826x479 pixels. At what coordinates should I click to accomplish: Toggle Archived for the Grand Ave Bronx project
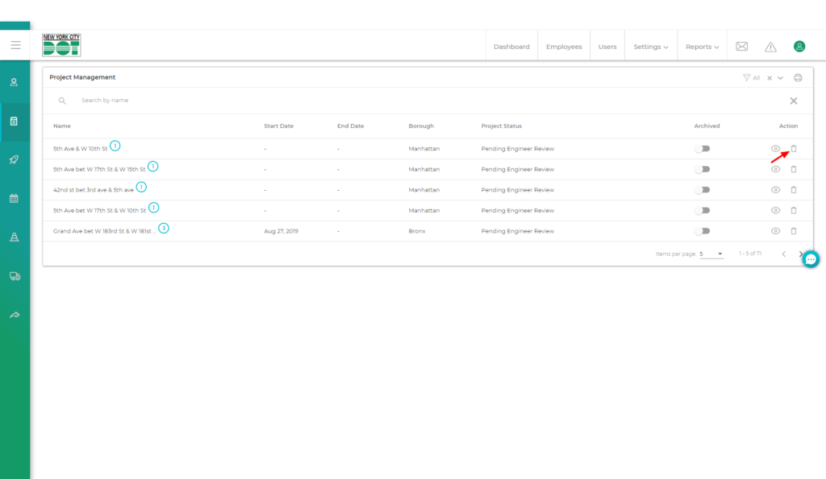(703, 231)
